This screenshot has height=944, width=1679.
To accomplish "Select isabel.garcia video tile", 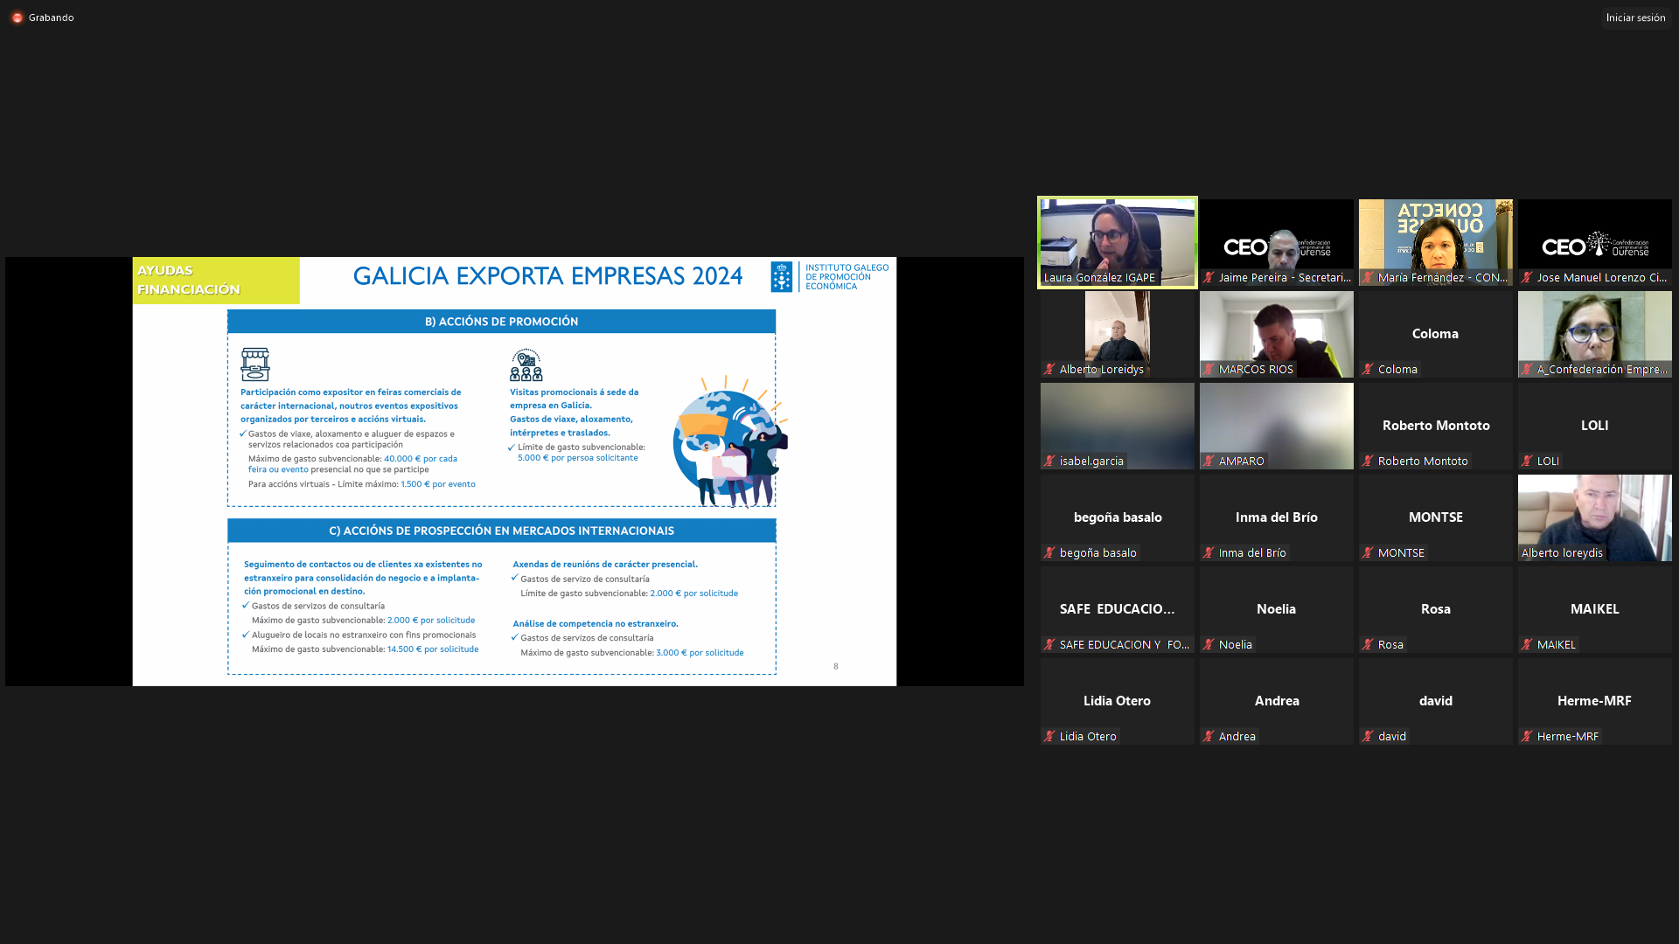I will [x=1117, y=426].
